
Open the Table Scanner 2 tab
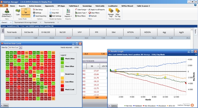pyautogui.click(x=143, y=6)
